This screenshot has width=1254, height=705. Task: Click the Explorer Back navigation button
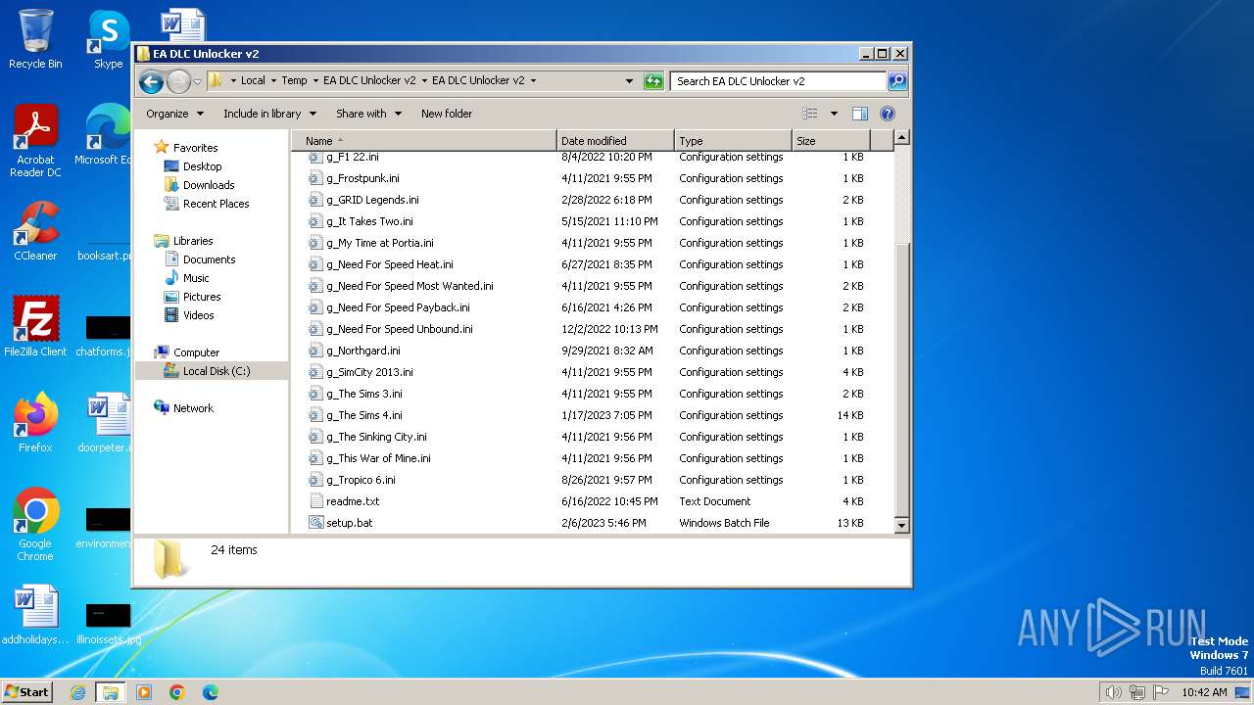[x=151, y=81]
